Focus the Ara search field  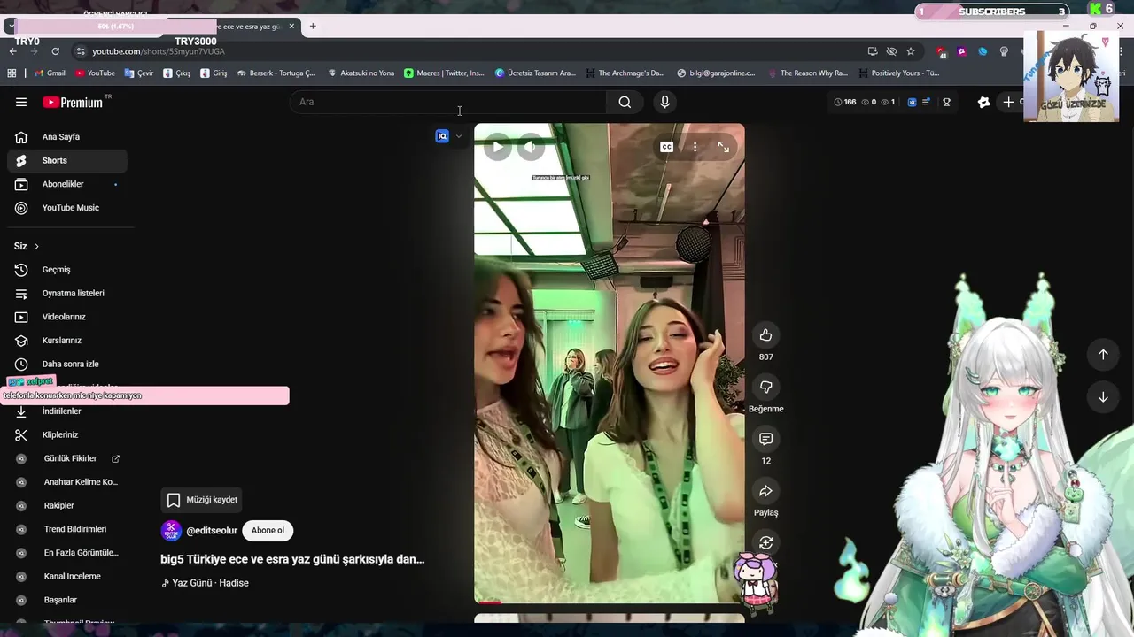click(448, 102)
